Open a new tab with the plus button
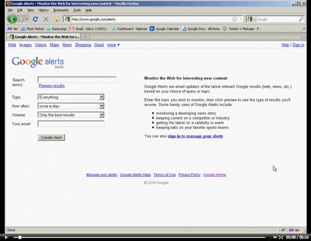 point(85,37)
